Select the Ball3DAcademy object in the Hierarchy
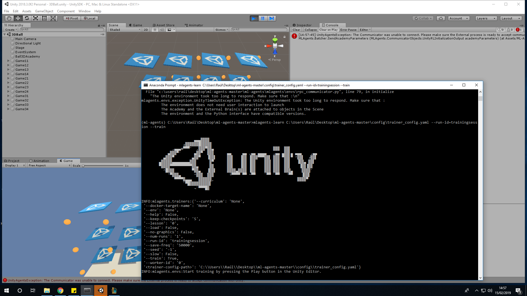 click(x=27, y=56)
